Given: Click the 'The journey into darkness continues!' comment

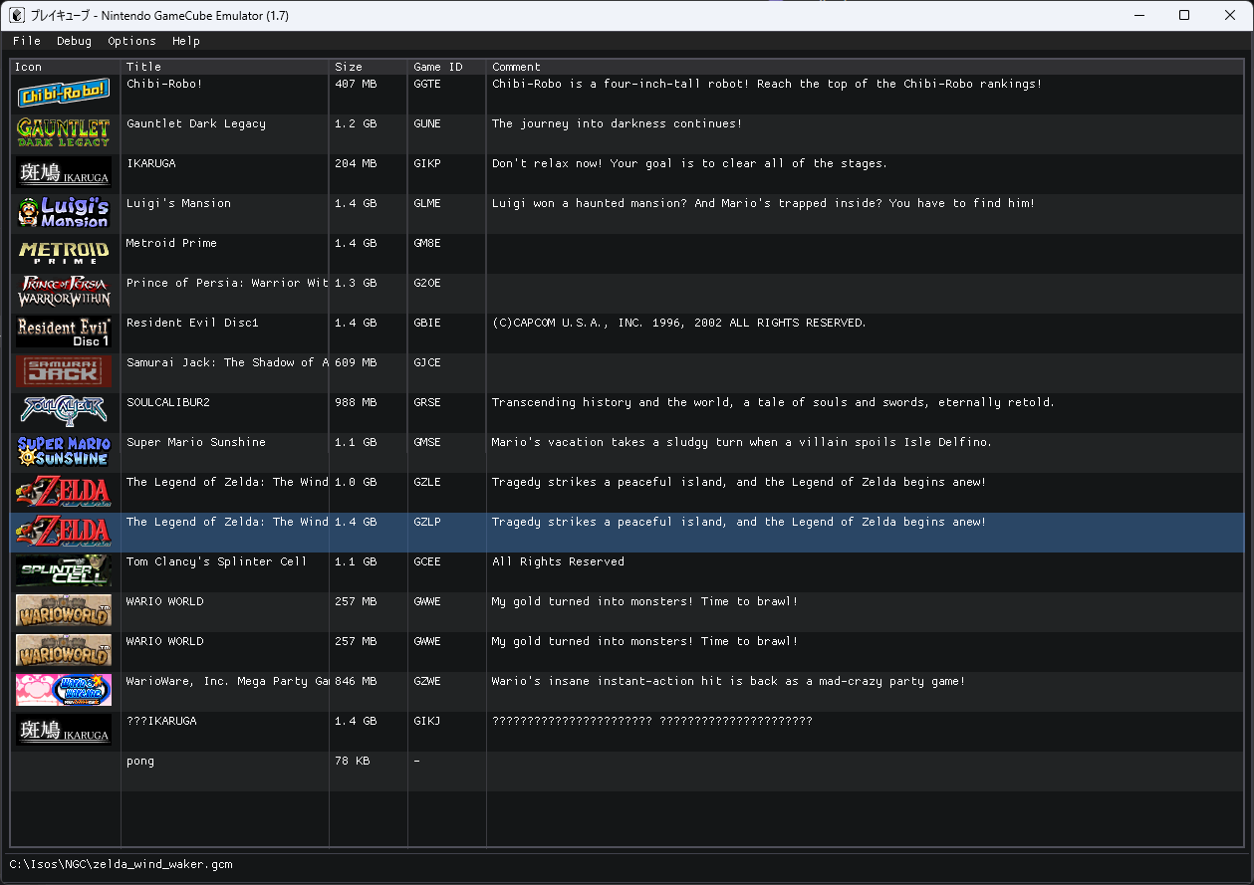Looking at the screenshot, I should click(x=617, y=123).
